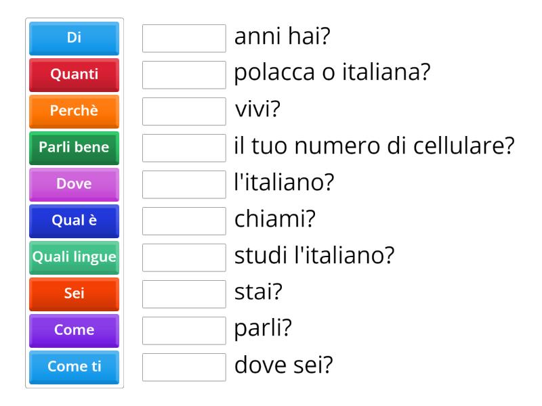Screen dimensions: 542x406
Task: Click the answer box beside 'anni hai?'
Action: coord(184,39)
